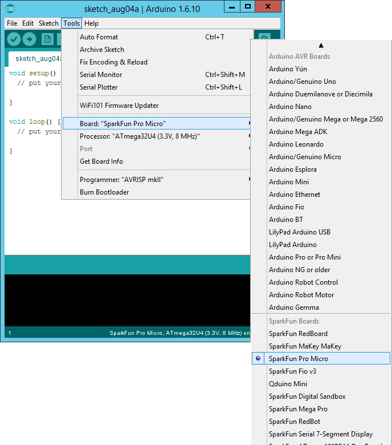Click the New sketch toolbar icon

47,39
